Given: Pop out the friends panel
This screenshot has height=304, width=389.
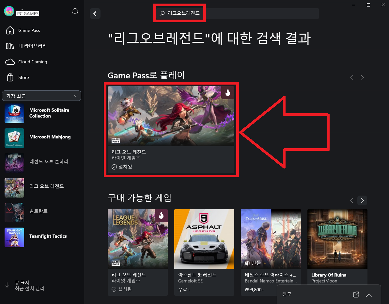Looking at the screenshot, I should pos(356,295).
